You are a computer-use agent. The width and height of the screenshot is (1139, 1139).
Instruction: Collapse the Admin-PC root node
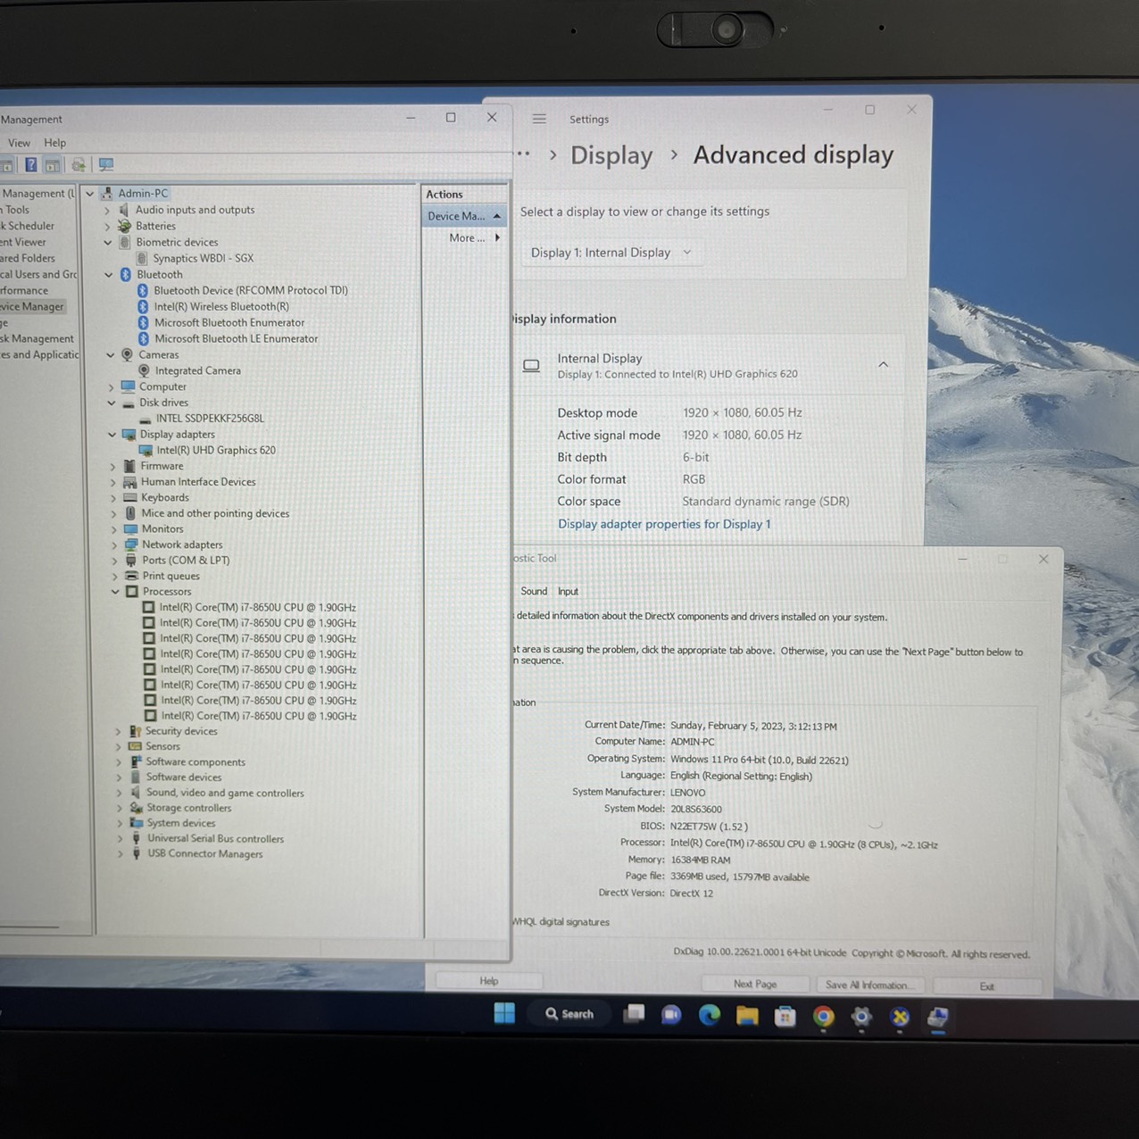(x=89, y=193)
